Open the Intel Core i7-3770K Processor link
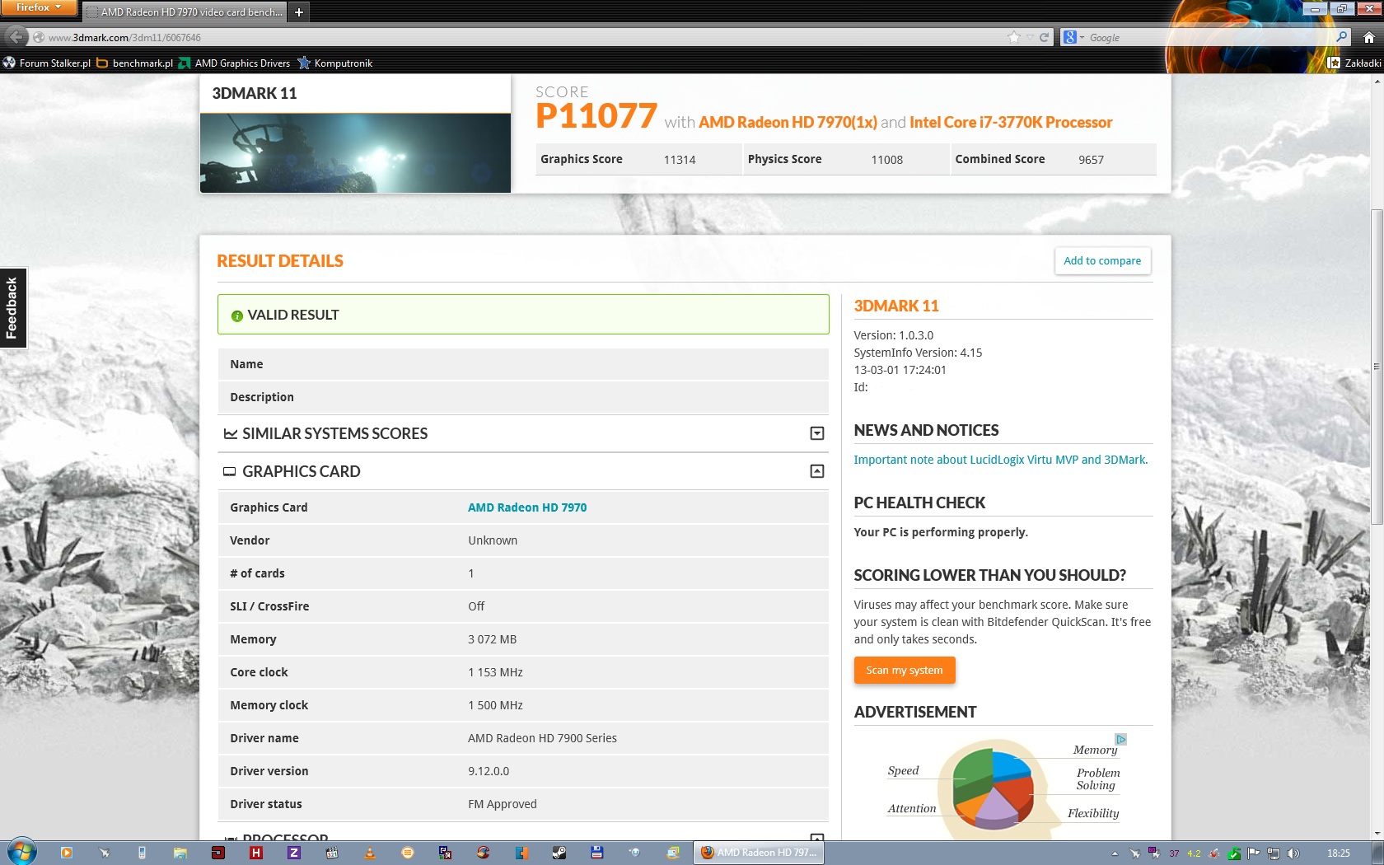 [1011, 122]
